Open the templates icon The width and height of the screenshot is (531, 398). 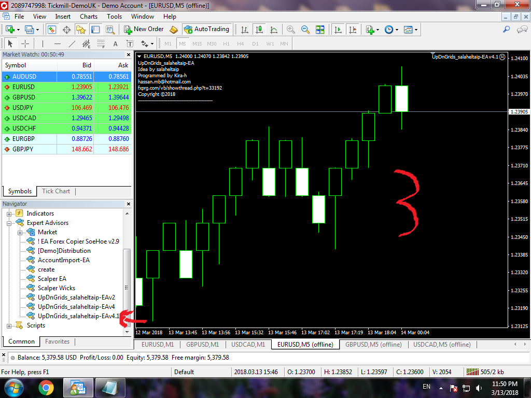(408, 30)
